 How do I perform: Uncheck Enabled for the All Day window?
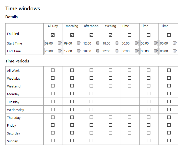point(53,35)
